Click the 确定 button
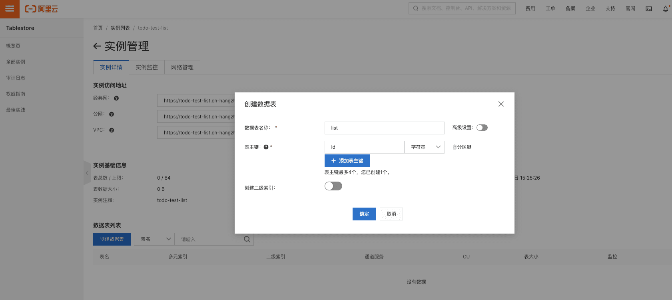This screenshot has height=300, width=672. tap(364, 214)
